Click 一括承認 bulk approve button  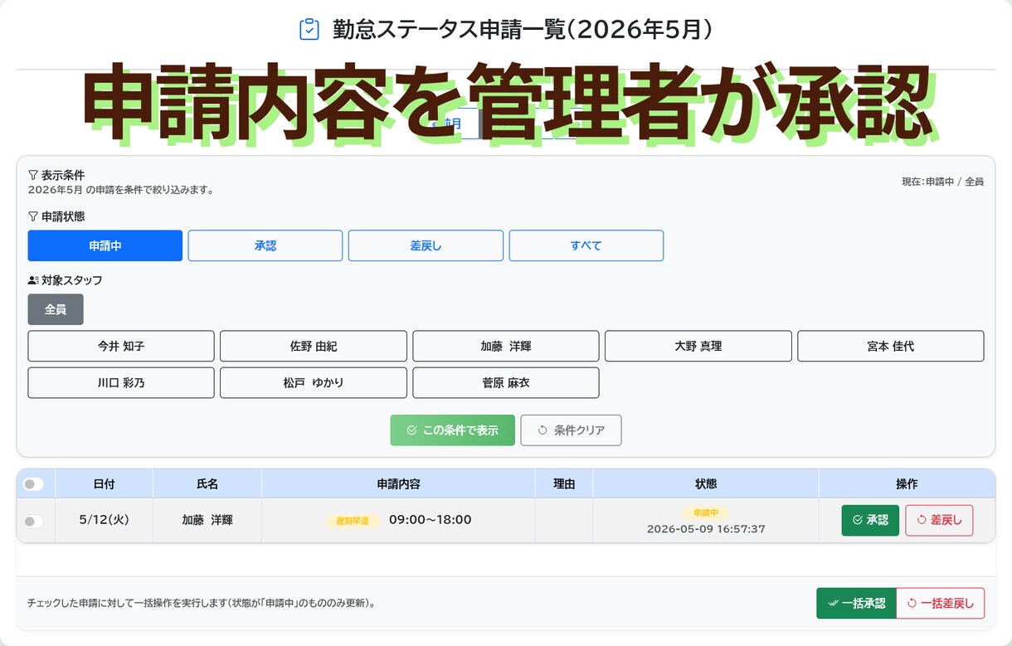856,603
